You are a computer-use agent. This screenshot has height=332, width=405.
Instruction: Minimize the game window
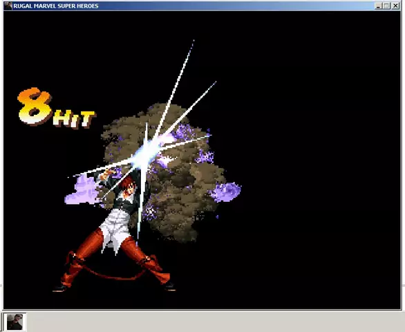pyautogui.click(x=378, y=6)
